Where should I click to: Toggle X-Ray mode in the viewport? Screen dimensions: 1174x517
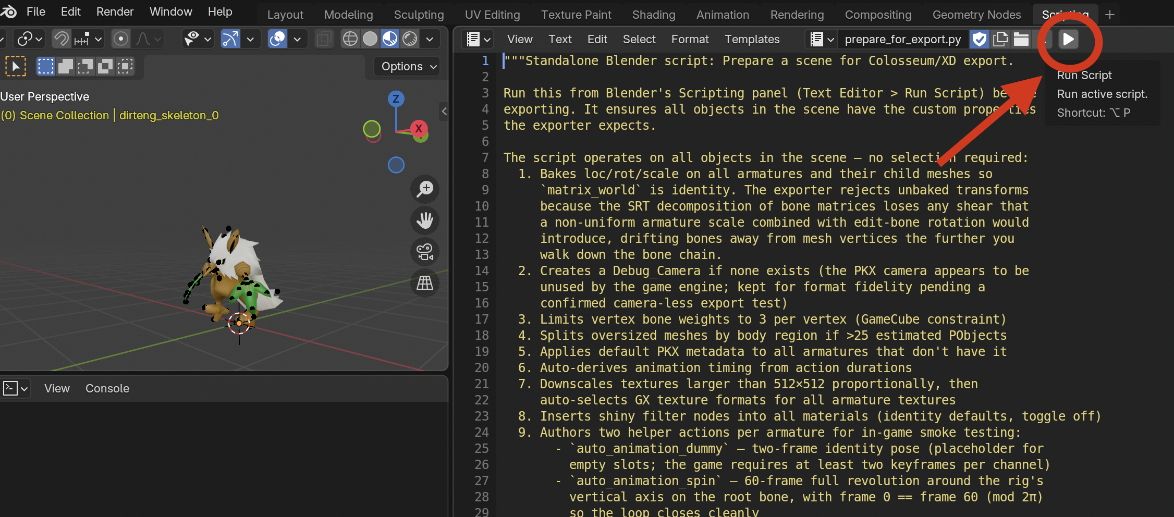324,39
